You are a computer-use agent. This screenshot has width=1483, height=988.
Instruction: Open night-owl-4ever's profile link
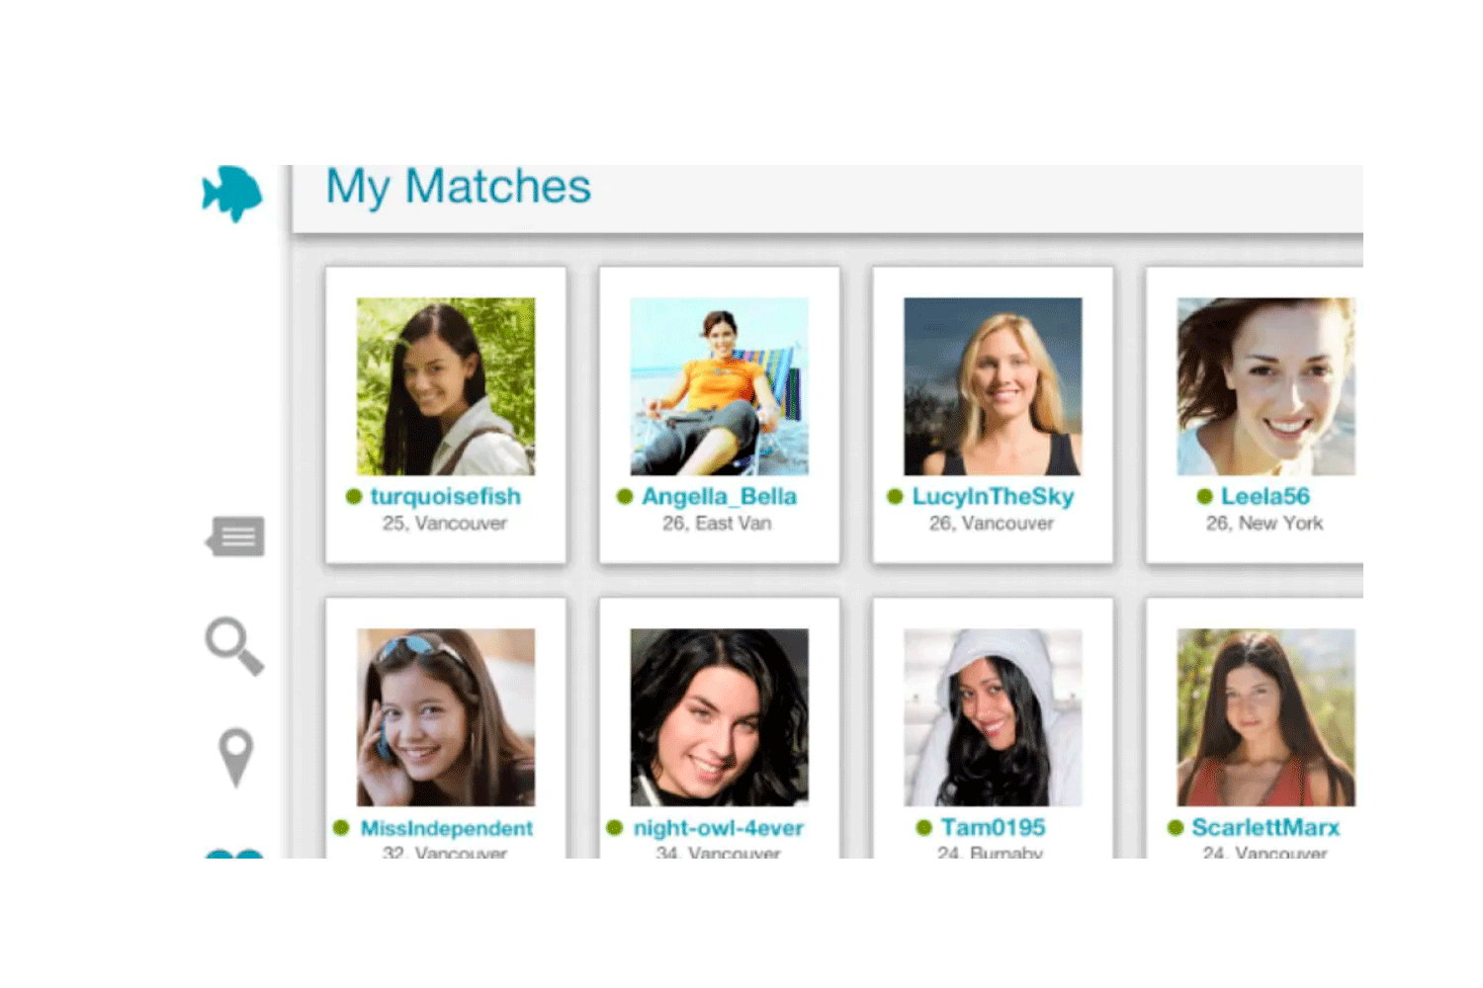pos(719,829)
